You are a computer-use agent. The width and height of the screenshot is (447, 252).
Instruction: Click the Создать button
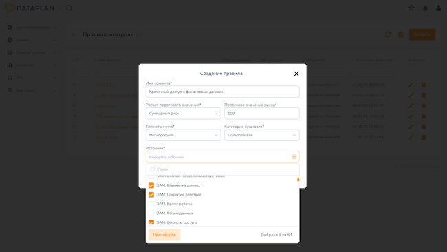pyautogui.click(x=422, y=34)
